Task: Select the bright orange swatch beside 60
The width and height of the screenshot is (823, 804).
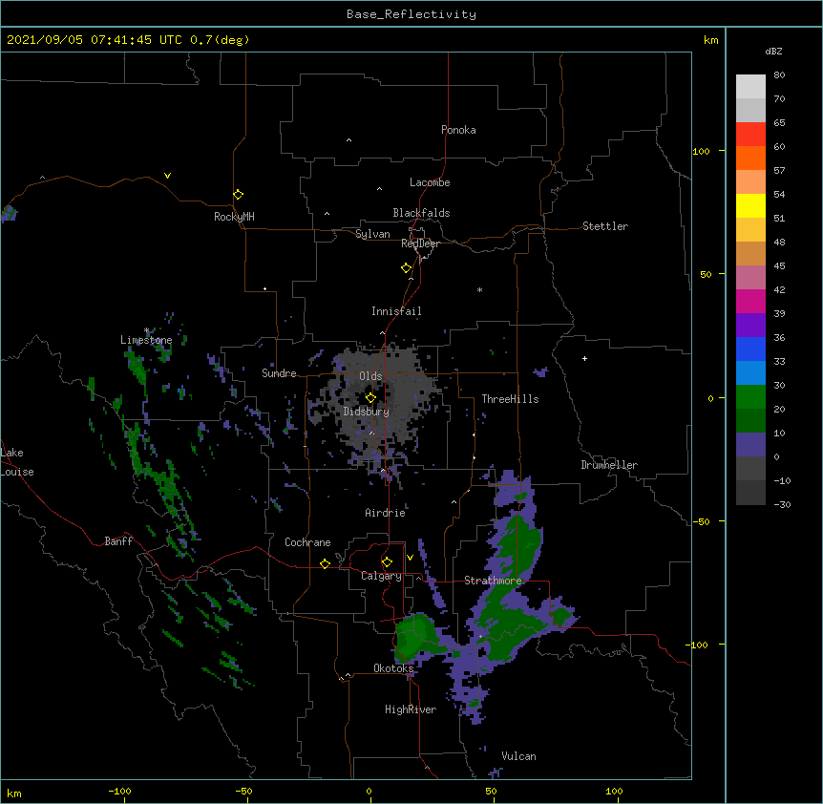Action: point(750,158)
